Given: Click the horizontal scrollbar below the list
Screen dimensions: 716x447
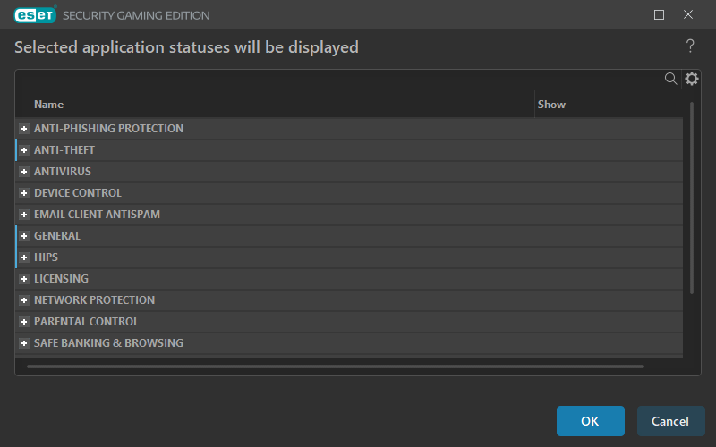Looking at the screenshot, I should click(x=335, y=367).
